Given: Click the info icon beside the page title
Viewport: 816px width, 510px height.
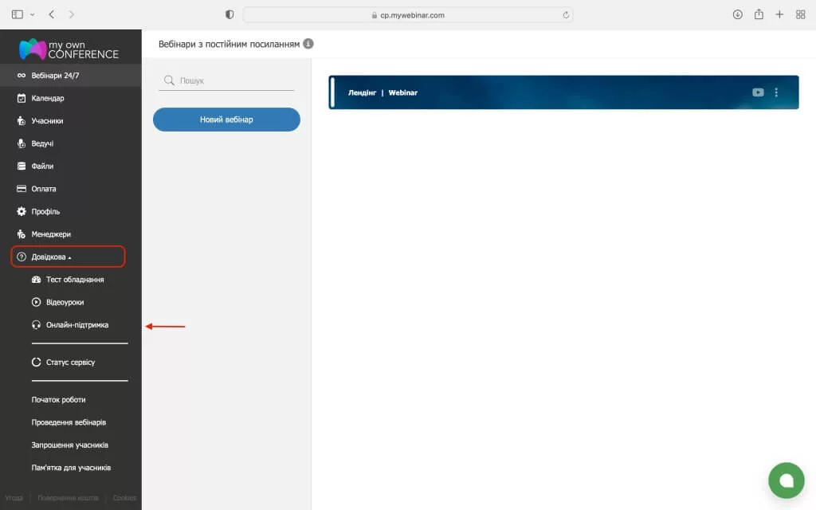Looking at the screenshot, I should click(308, 45).
